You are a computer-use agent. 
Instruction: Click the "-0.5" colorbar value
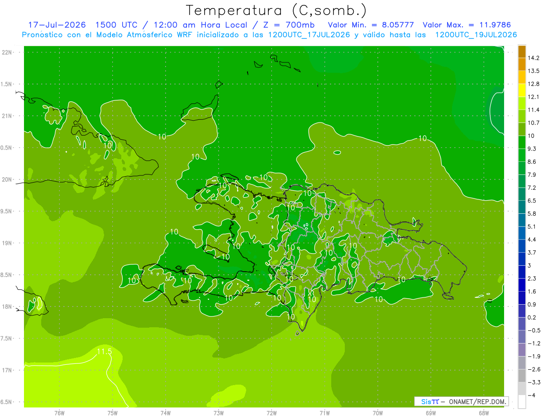pyautogui.click(x=533, y=330)
